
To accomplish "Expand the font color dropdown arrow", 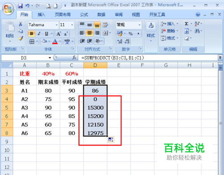I will click(x=60, y=41).
